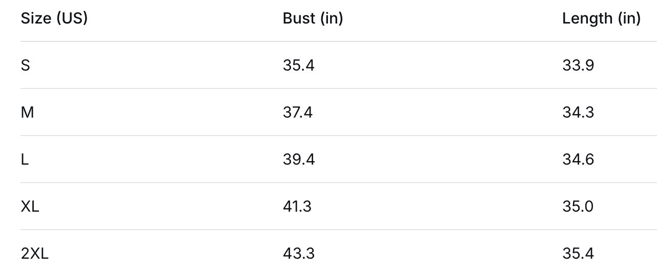Click the bust value 43.3
Screen dimensions: 657x271
[x=298, y=254]
